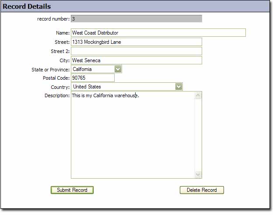The image size is (273, 215).
Task: Select the Postal Code field
Action: pyautogui.click(x=92, y=78)
